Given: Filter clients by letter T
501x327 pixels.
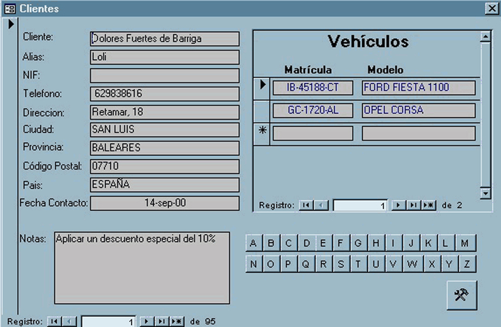Looking at the screenshot, I should pyautogui.click(x=358, y=264).
